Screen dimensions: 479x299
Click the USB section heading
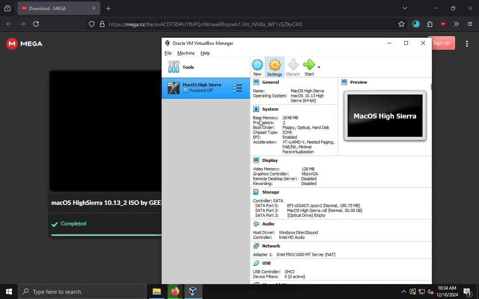pos(266,263)
